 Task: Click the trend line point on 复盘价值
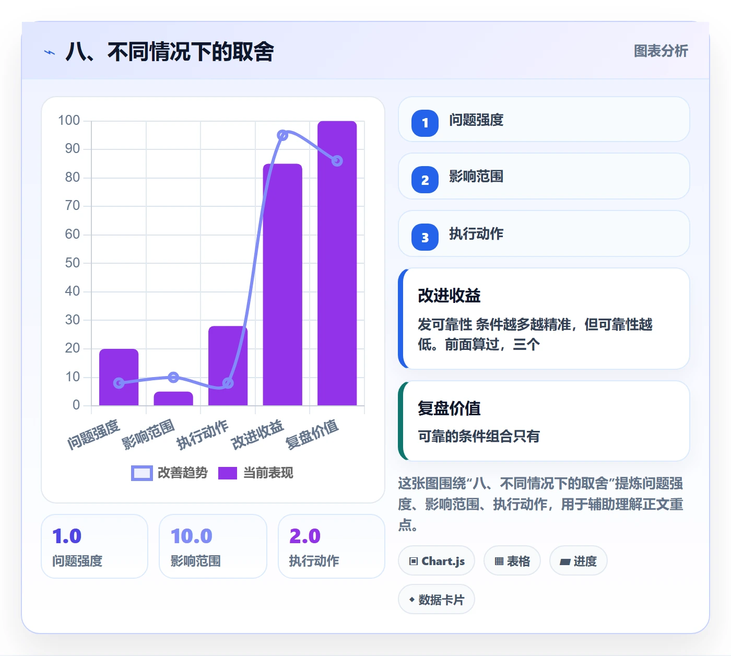[x=337, y=161]
